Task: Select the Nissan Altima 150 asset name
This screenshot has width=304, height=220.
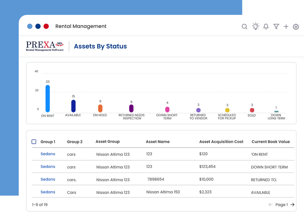Action: [x=163, y=192]
